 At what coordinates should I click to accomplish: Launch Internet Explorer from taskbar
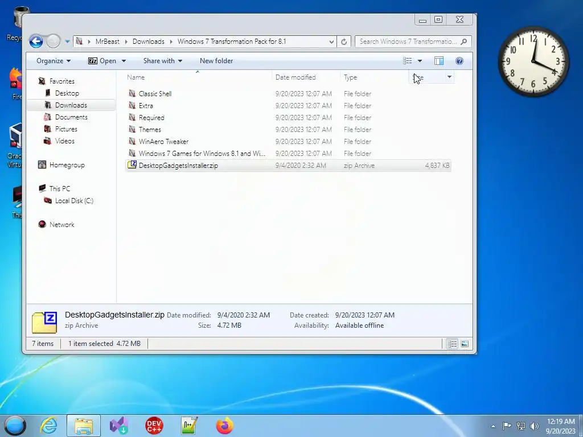(x=49, y=426)
